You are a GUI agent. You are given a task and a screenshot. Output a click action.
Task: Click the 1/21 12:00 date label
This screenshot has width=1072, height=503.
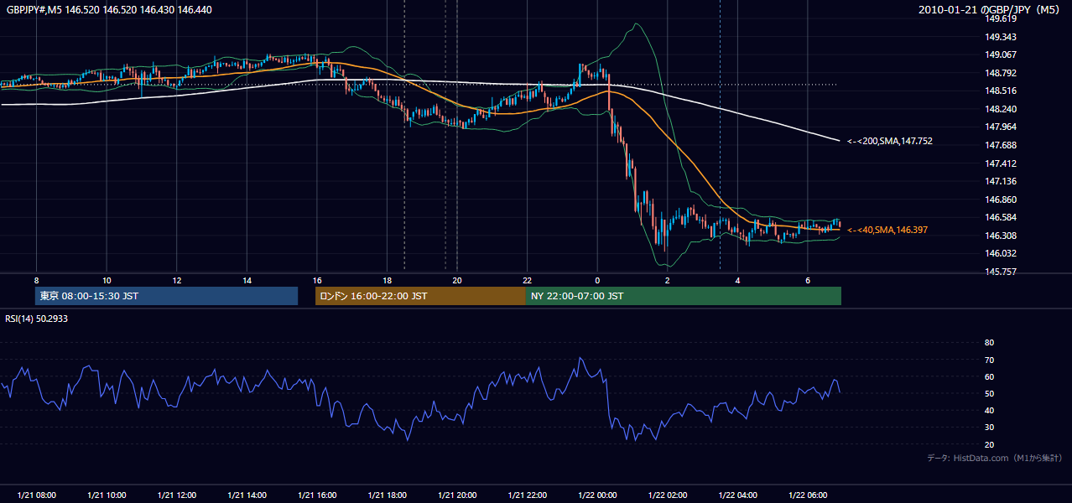pyautogui.click(x=177, y=495)
